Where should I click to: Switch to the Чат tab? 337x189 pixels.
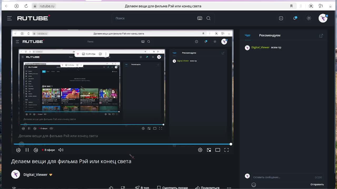click(247, 35)
